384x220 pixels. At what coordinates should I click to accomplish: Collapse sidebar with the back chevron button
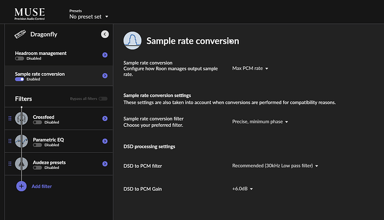coord(105,34)
